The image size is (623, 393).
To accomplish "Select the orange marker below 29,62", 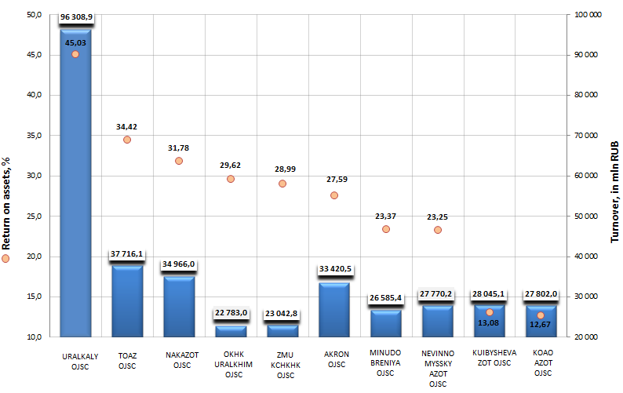I will (231, 179).
